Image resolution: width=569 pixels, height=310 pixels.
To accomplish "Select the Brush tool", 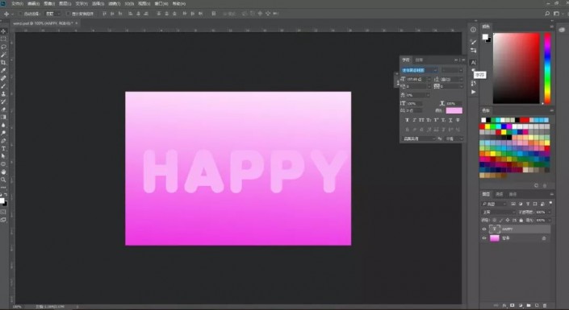I will 3,86.
